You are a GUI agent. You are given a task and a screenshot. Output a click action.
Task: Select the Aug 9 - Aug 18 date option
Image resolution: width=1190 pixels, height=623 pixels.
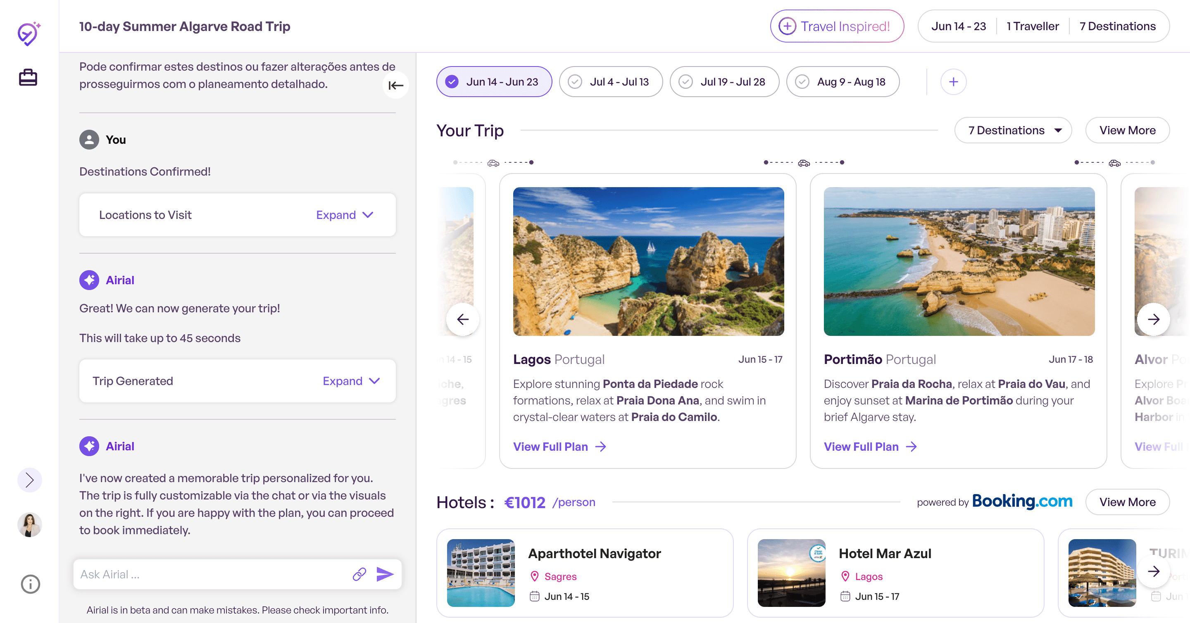coord(843,82)
